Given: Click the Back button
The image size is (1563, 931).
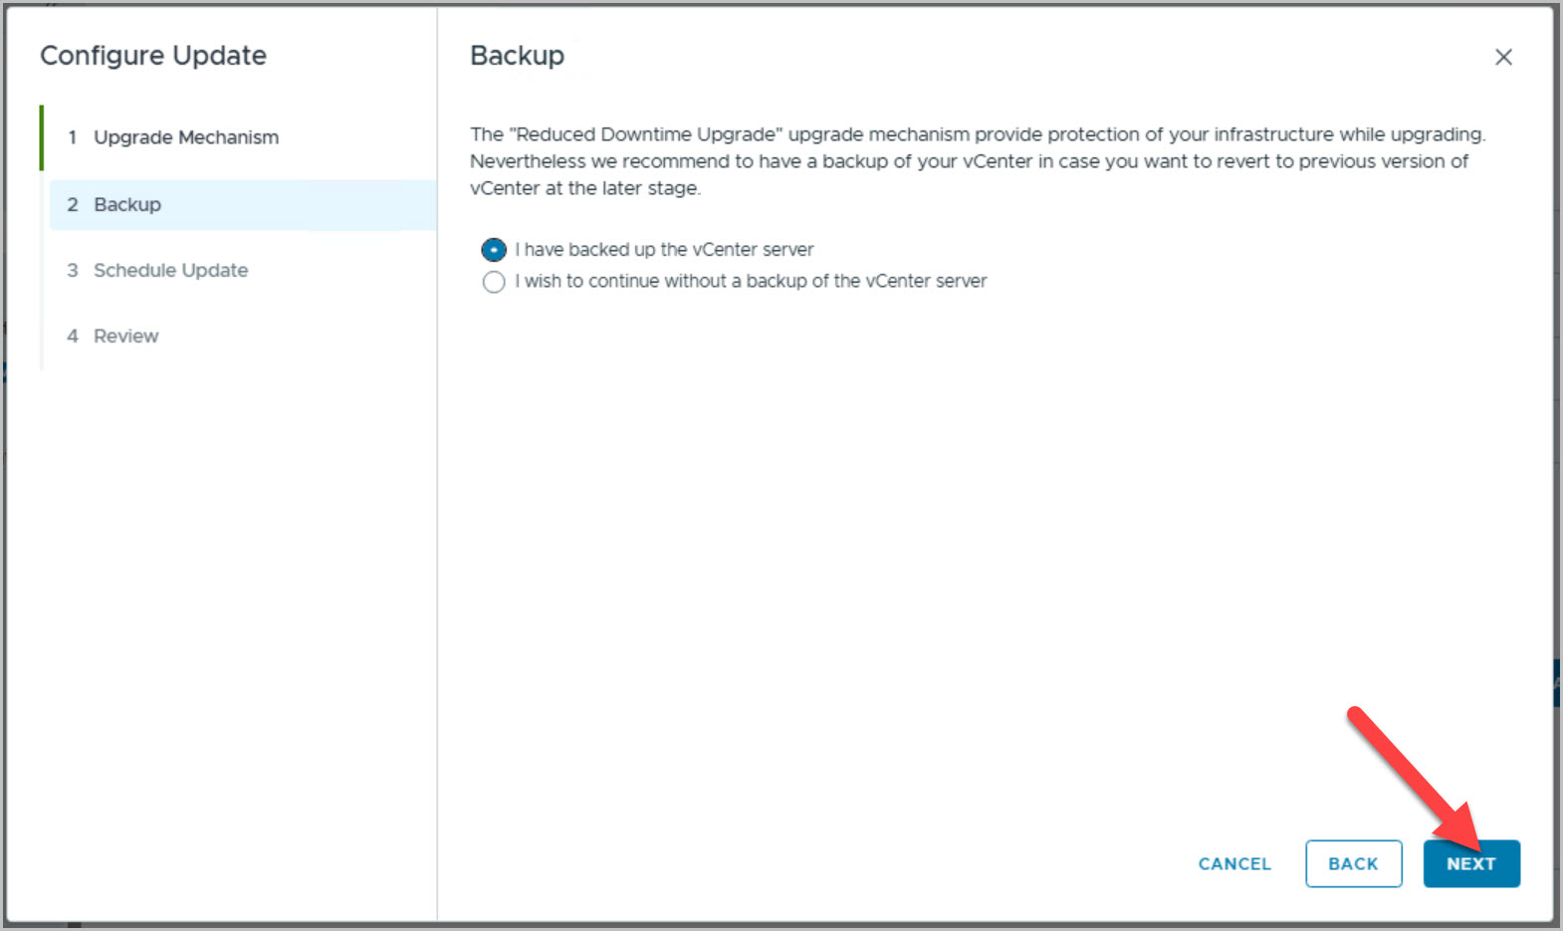Looking at the screenshot, I should (x=1353, y=863).
